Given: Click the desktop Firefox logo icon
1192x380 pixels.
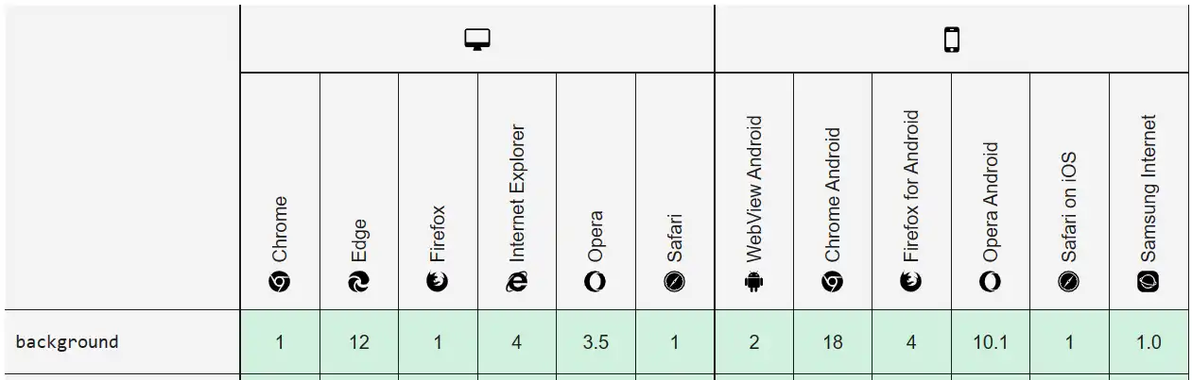Looking at the screenshot, I should point(438,281).
